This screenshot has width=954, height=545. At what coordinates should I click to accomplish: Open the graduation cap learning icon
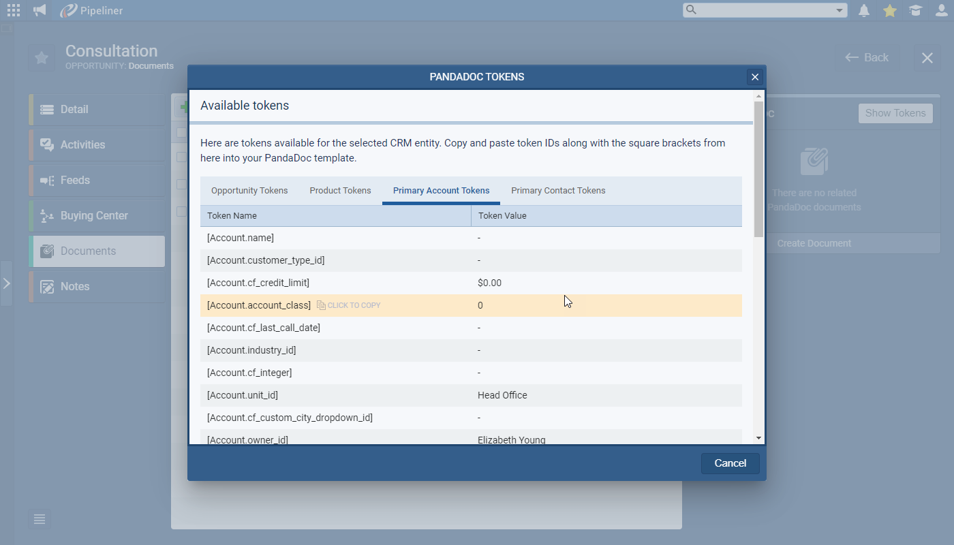click(x=916, y=10)
